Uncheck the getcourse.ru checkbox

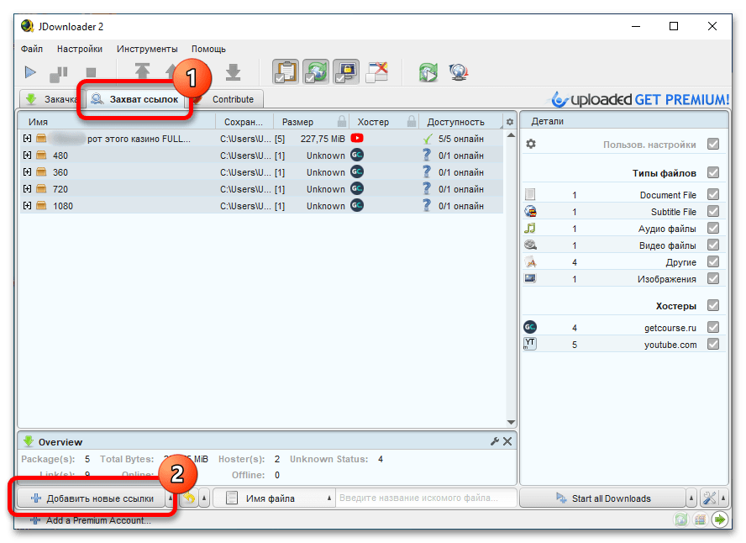712,327
